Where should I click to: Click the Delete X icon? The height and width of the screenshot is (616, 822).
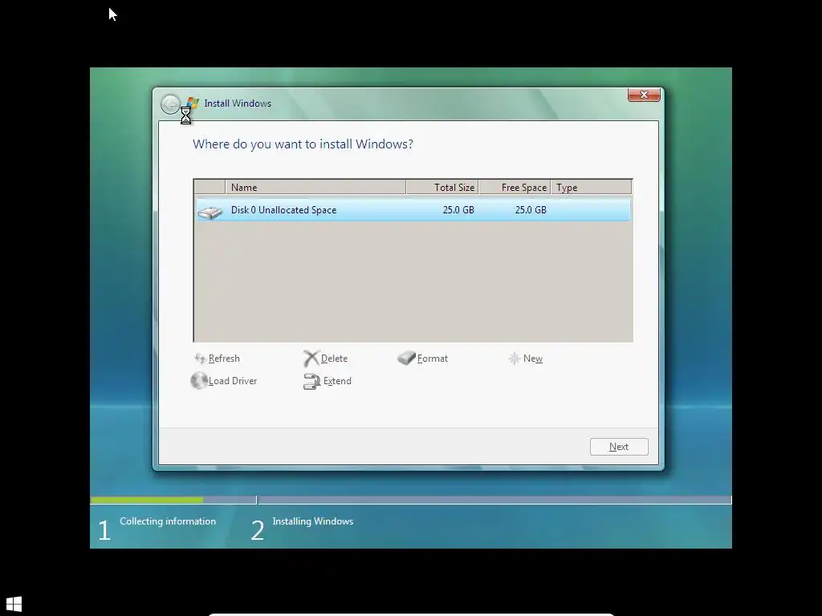click(x=311, y=359)
